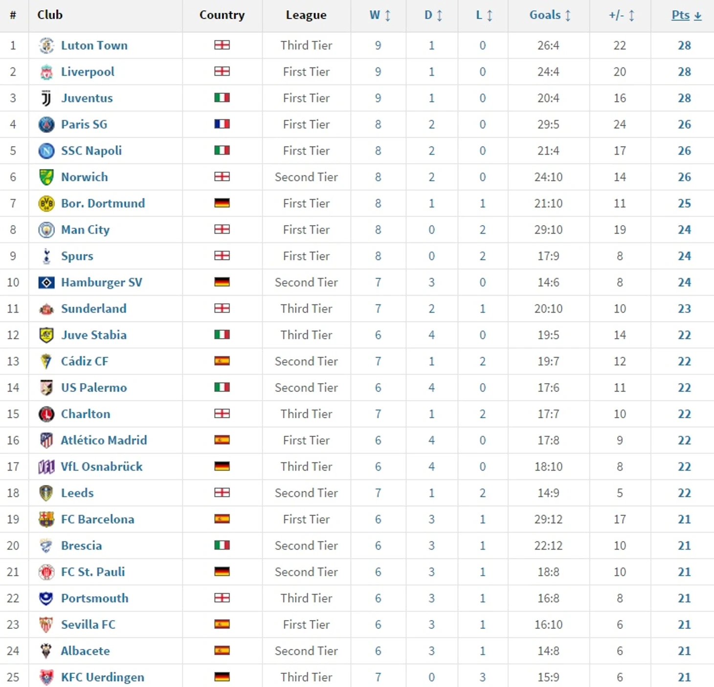Click the FC Barcelona crest icon
714x687 pixels.
(46, 519)
